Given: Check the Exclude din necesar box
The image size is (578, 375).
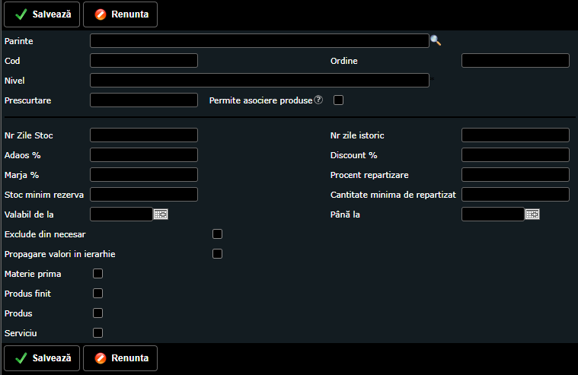Looking at the screenshot, I should pos(217,234).
